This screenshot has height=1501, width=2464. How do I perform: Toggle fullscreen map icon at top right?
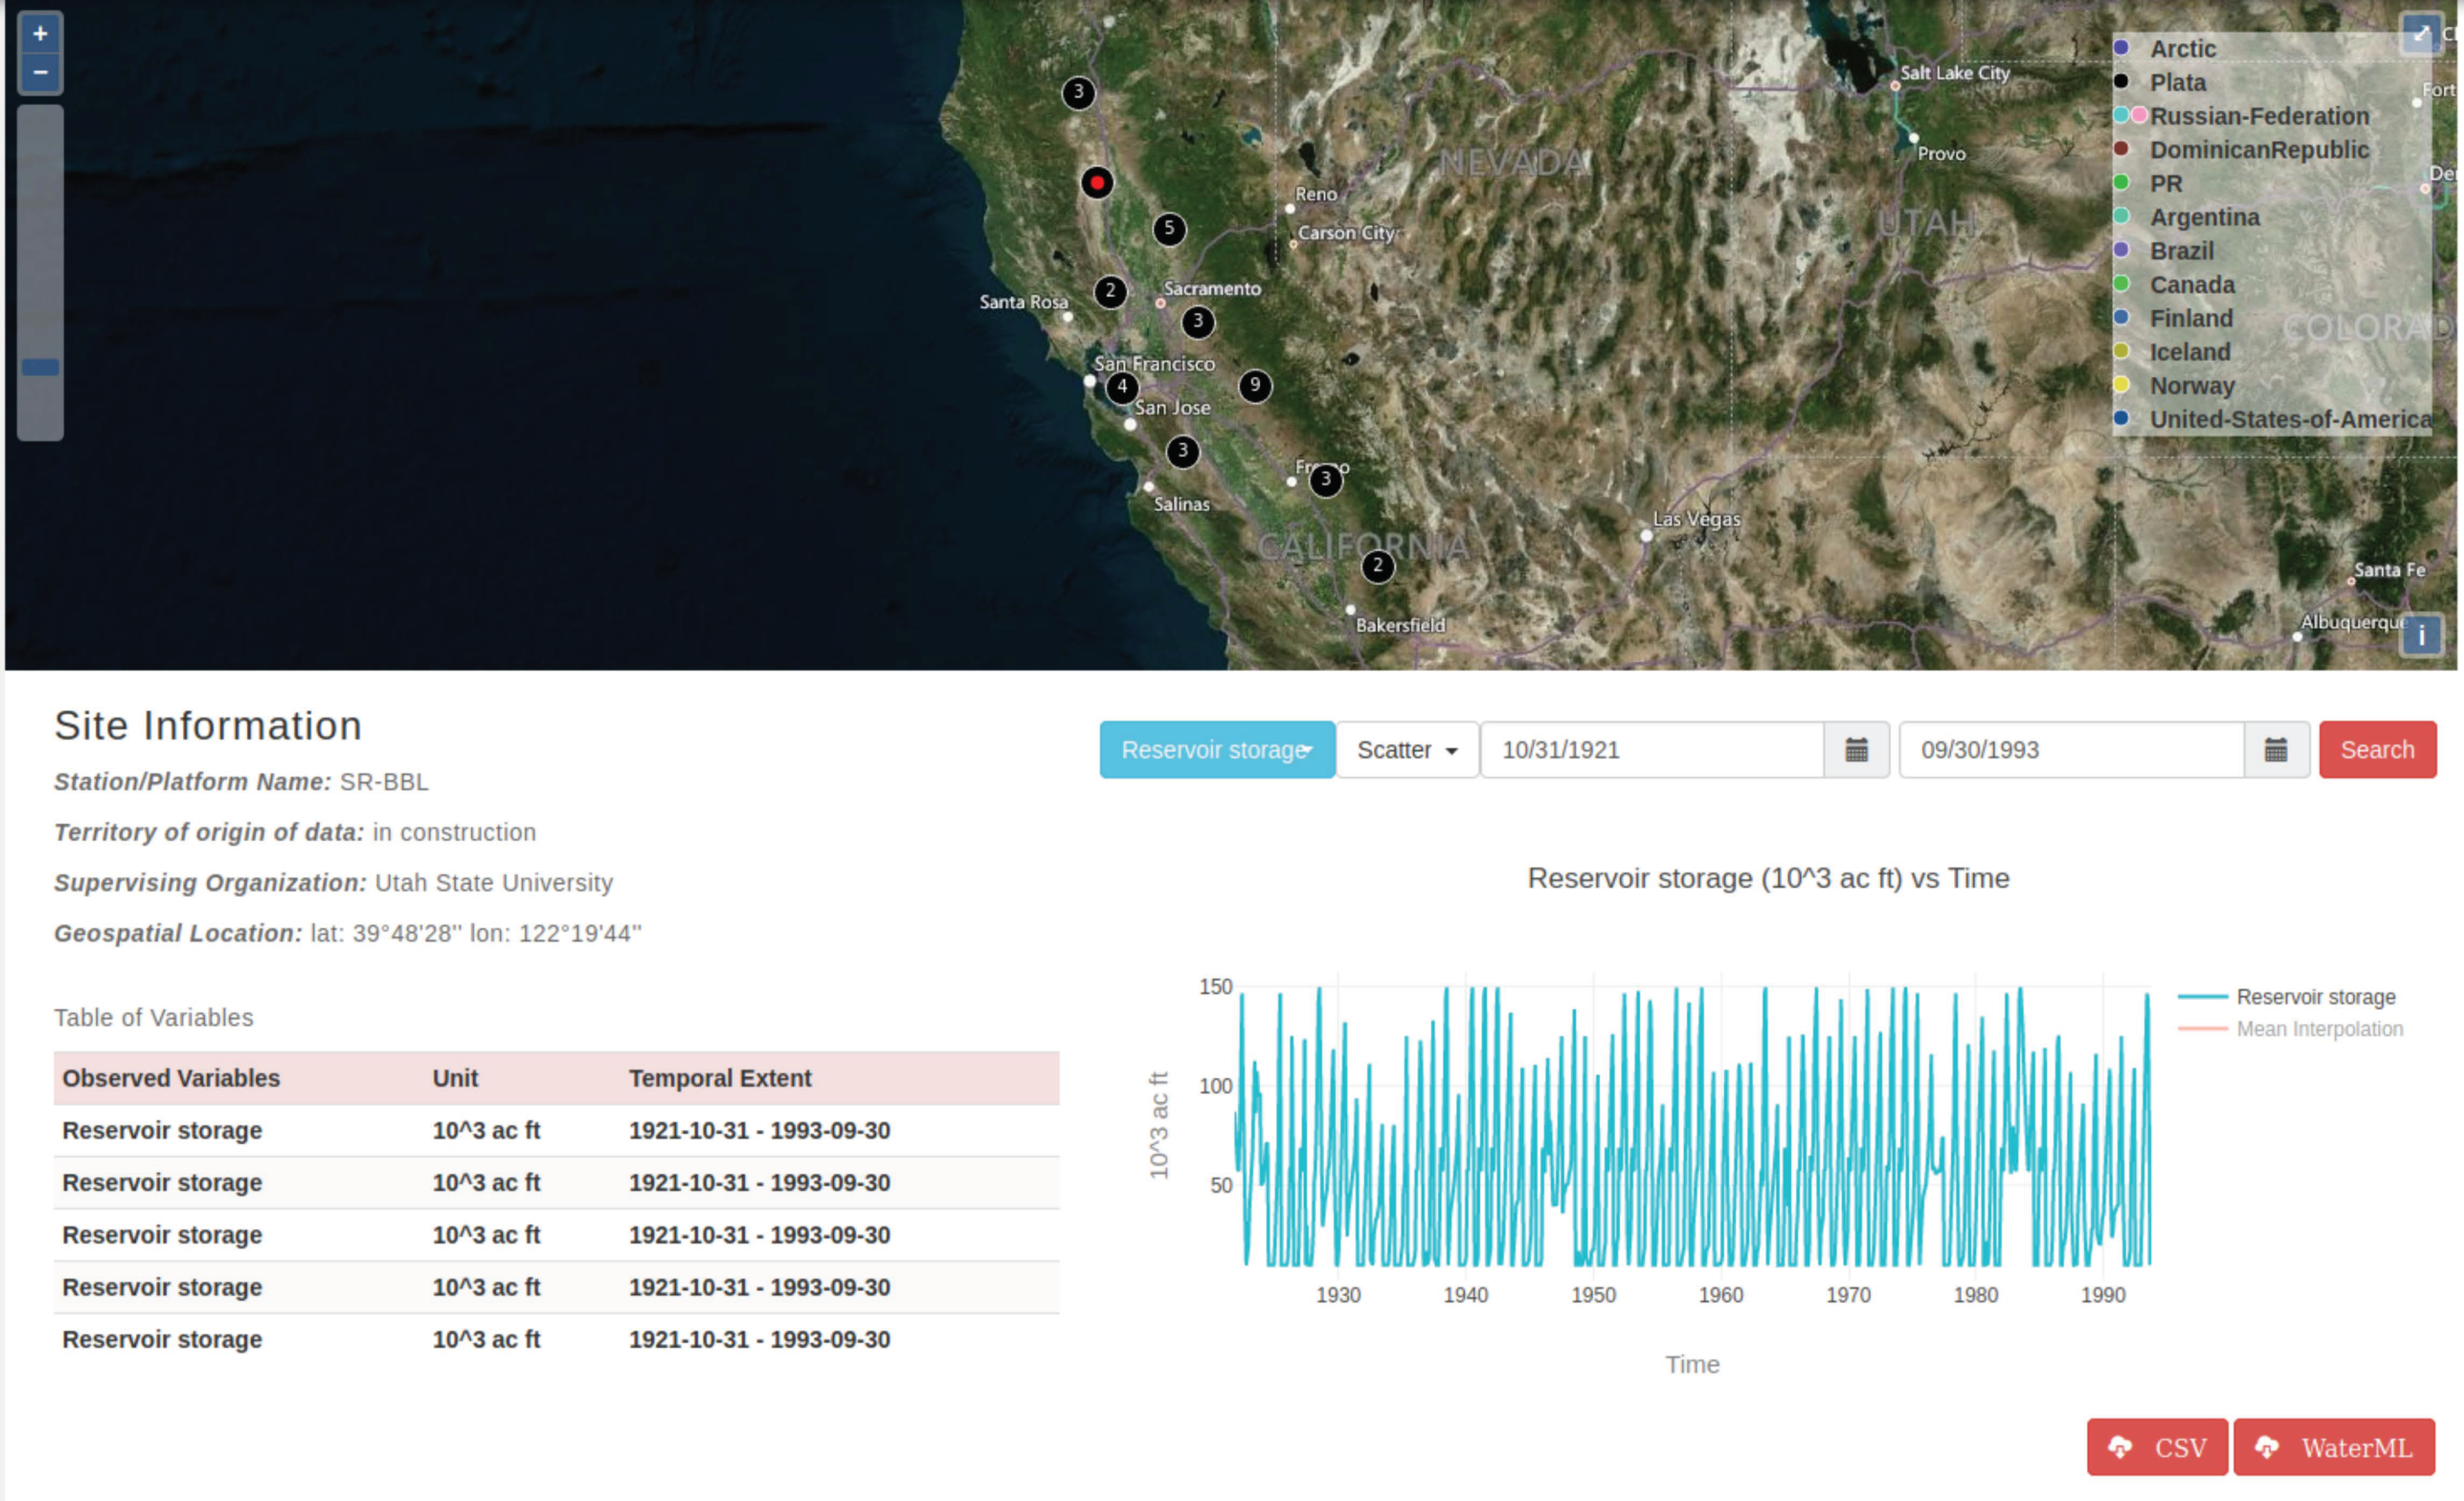2421,33
